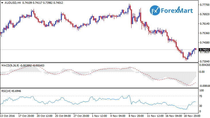Image resolution: width=210 pixels, height=118 pixels.
Task: Click the ForexMart FX logo icon
Action: pos(155,12)
